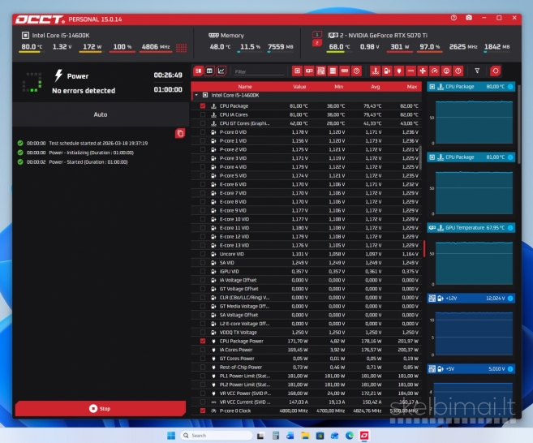The image size is (533, 443).
Task: Select the table view icon in toolbar
Action: point(210,71)
